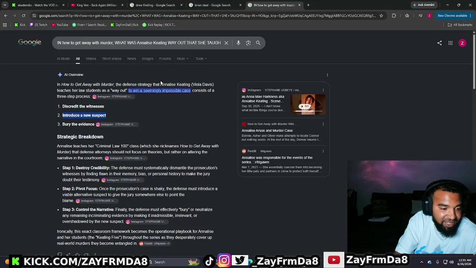Viewport: 476px width, 268px height.
Task: Open a new browser tab
Action: click(308, 5)
